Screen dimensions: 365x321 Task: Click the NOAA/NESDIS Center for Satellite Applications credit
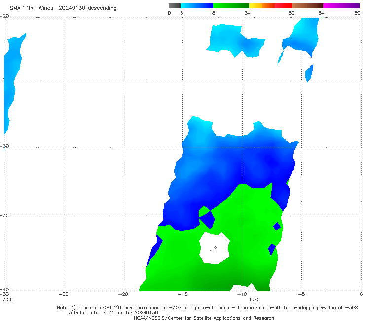204,318
